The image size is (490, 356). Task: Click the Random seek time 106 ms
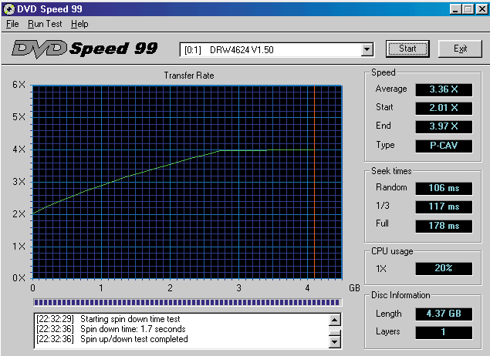pyautogui.click(x=444, y=188)
